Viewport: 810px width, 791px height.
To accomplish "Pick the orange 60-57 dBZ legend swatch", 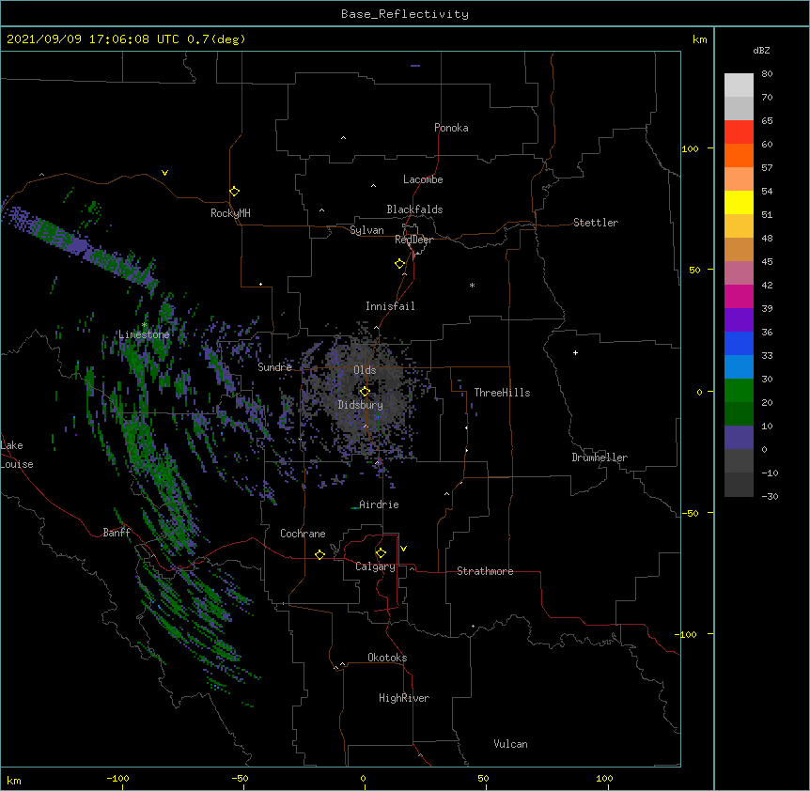I will (739, 155).
